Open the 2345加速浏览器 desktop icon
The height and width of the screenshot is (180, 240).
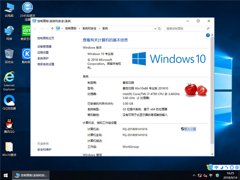[27, 11]
